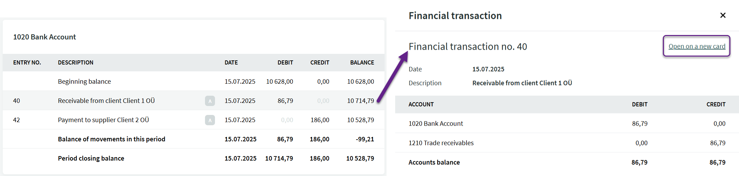Click the 'A' badge on entry 42

(x=210, y=120)
